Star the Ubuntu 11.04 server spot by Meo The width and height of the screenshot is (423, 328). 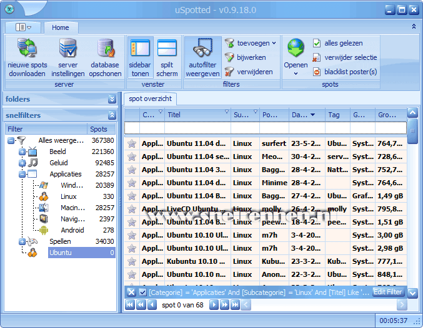coord(132,157)
